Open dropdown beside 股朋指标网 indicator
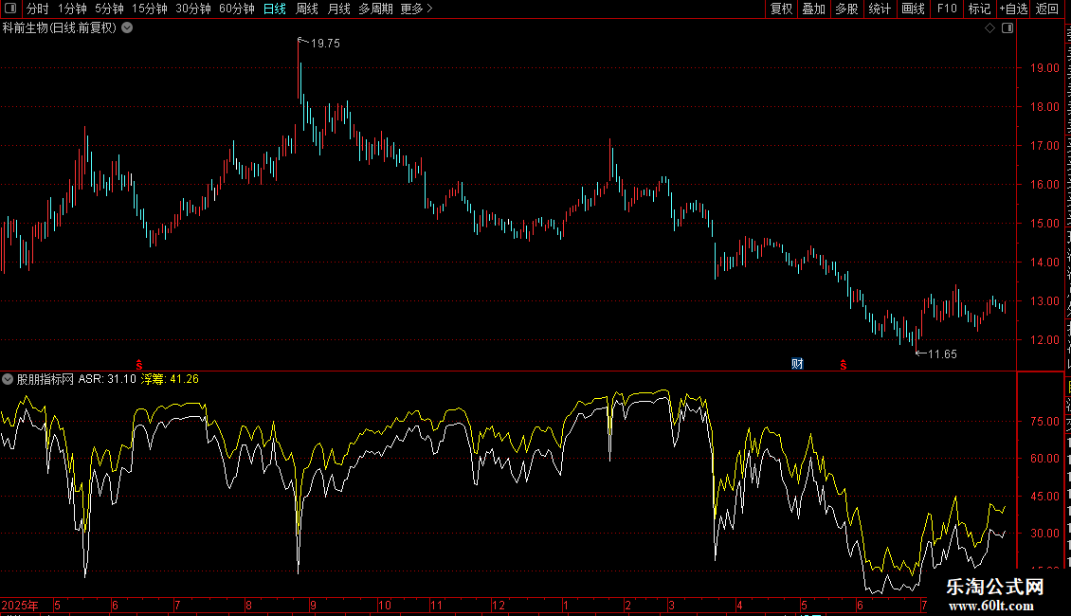Image resolution: width=1071 pixels, height=616 pixels. point(8,379)
